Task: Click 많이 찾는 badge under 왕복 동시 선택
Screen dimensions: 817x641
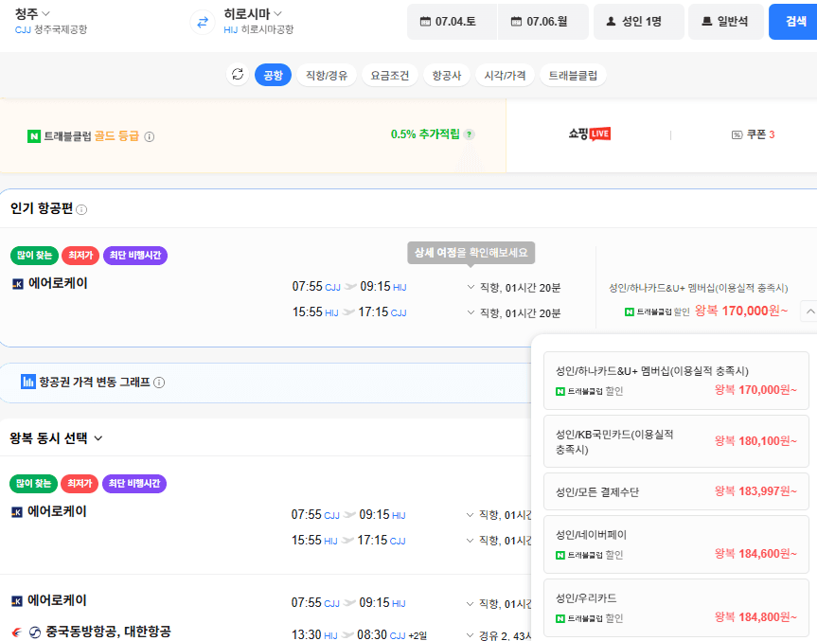Action: tap(33, 484)
